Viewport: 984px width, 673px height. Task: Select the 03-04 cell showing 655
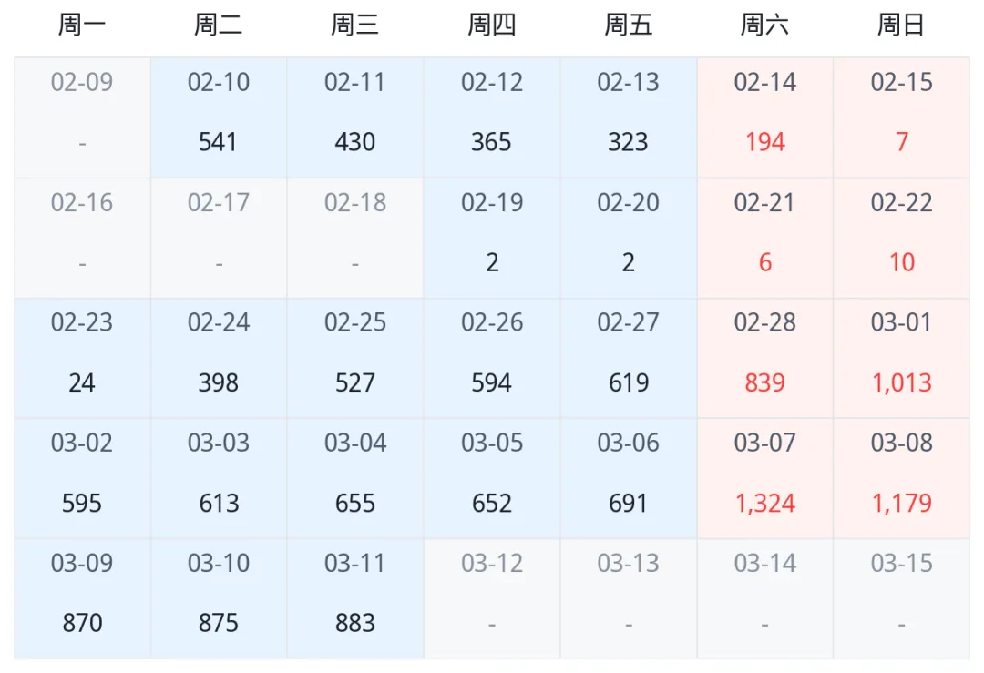click(x=355, y=478)
